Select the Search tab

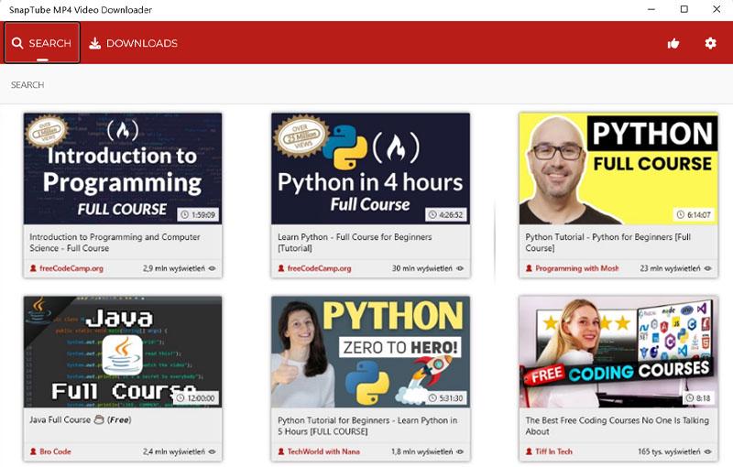(42, 43)
